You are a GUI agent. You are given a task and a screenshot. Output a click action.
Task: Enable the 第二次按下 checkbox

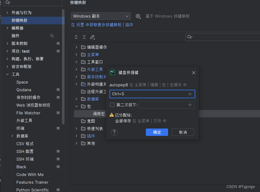(112, 105)
